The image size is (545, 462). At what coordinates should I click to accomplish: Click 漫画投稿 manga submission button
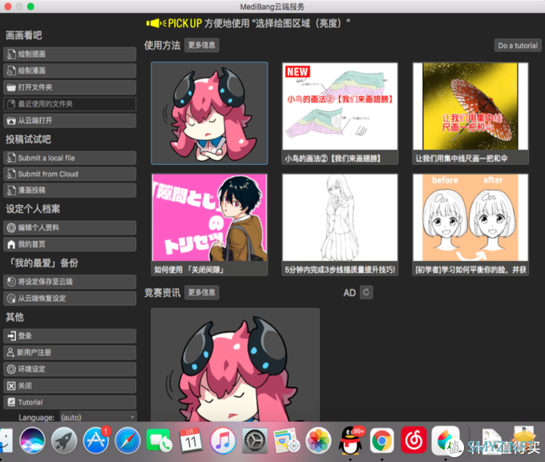[x=70, y=191]
